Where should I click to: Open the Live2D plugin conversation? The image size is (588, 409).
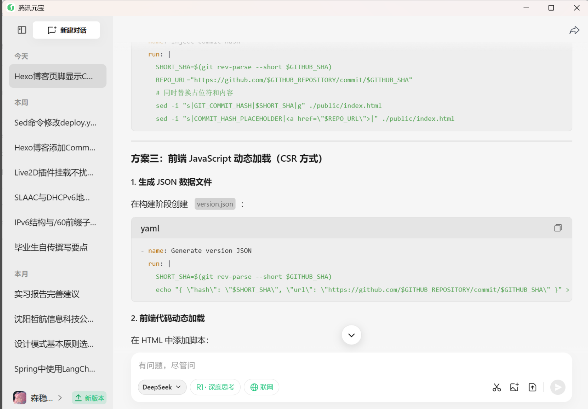[x=54, y=173]
